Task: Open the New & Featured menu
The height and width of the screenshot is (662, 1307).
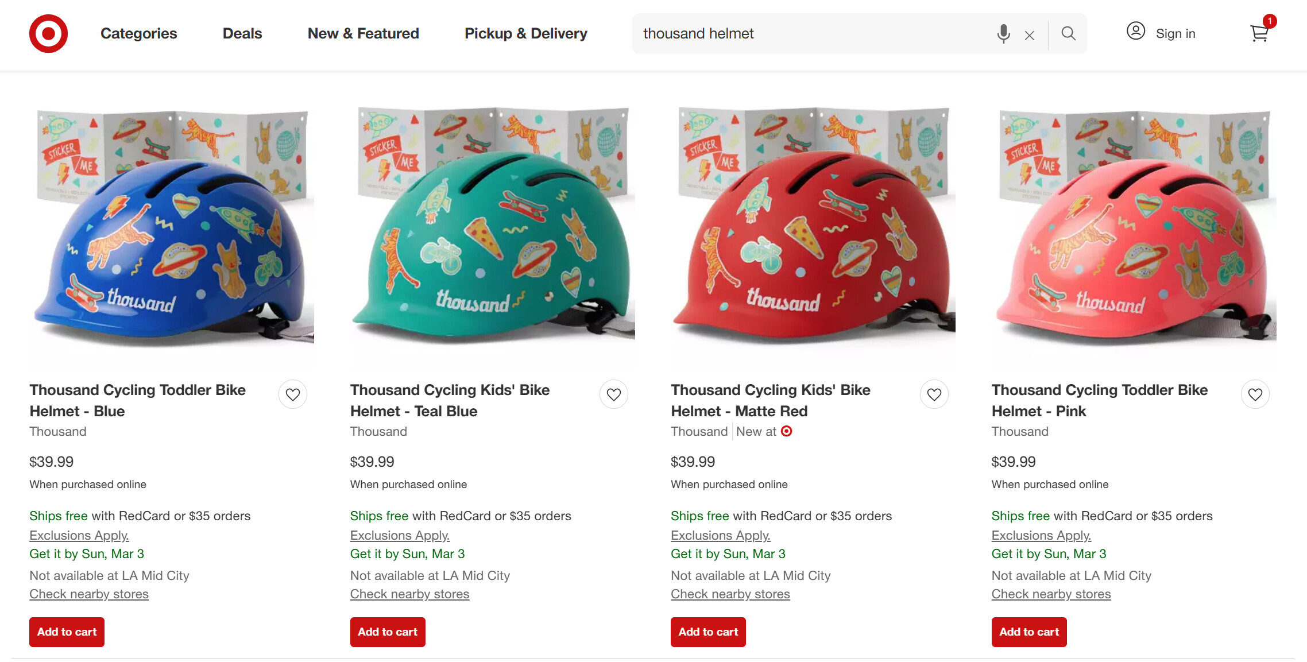Action: click(363, 34)
